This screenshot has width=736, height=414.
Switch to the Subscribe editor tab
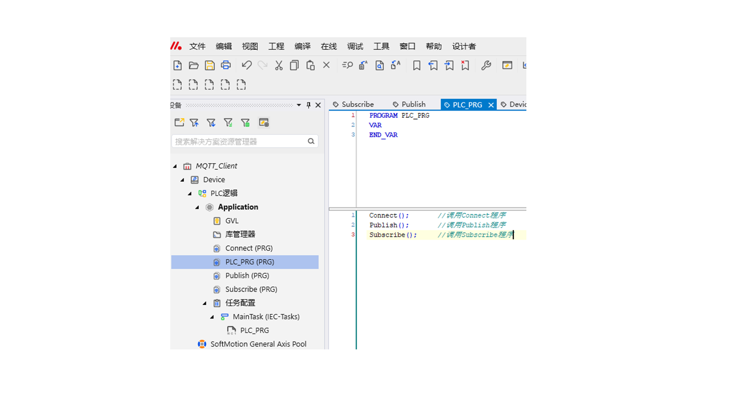coord(353,104)
